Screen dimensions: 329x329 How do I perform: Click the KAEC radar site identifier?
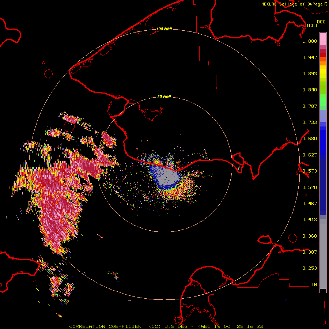click(x=204, y=326)
